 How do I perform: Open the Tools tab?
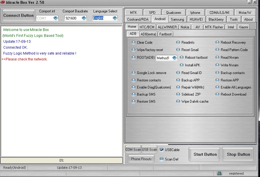tap(234, 19)
